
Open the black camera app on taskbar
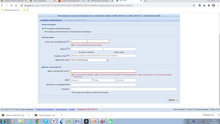point(86,121)
